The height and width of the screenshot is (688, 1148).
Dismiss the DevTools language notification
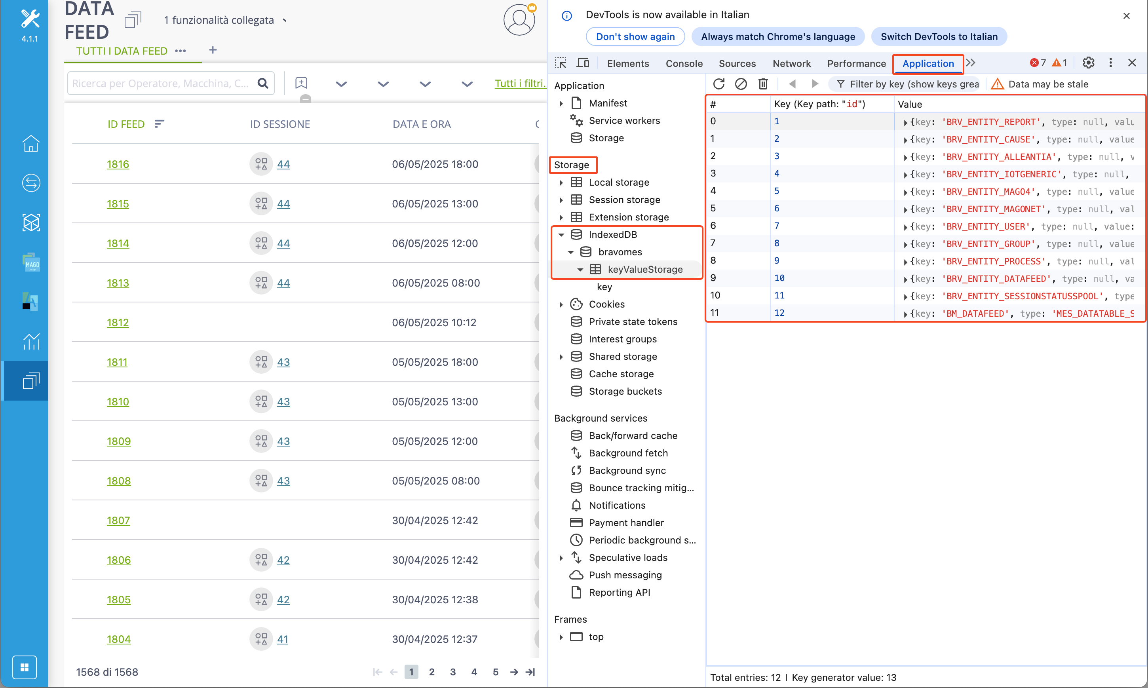(1126, 15)
